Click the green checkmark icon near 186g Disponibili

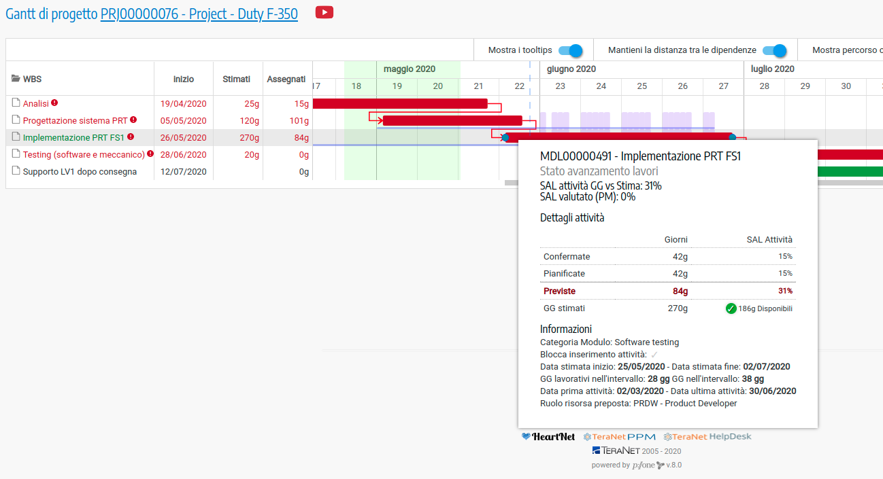tap(731, 308)
